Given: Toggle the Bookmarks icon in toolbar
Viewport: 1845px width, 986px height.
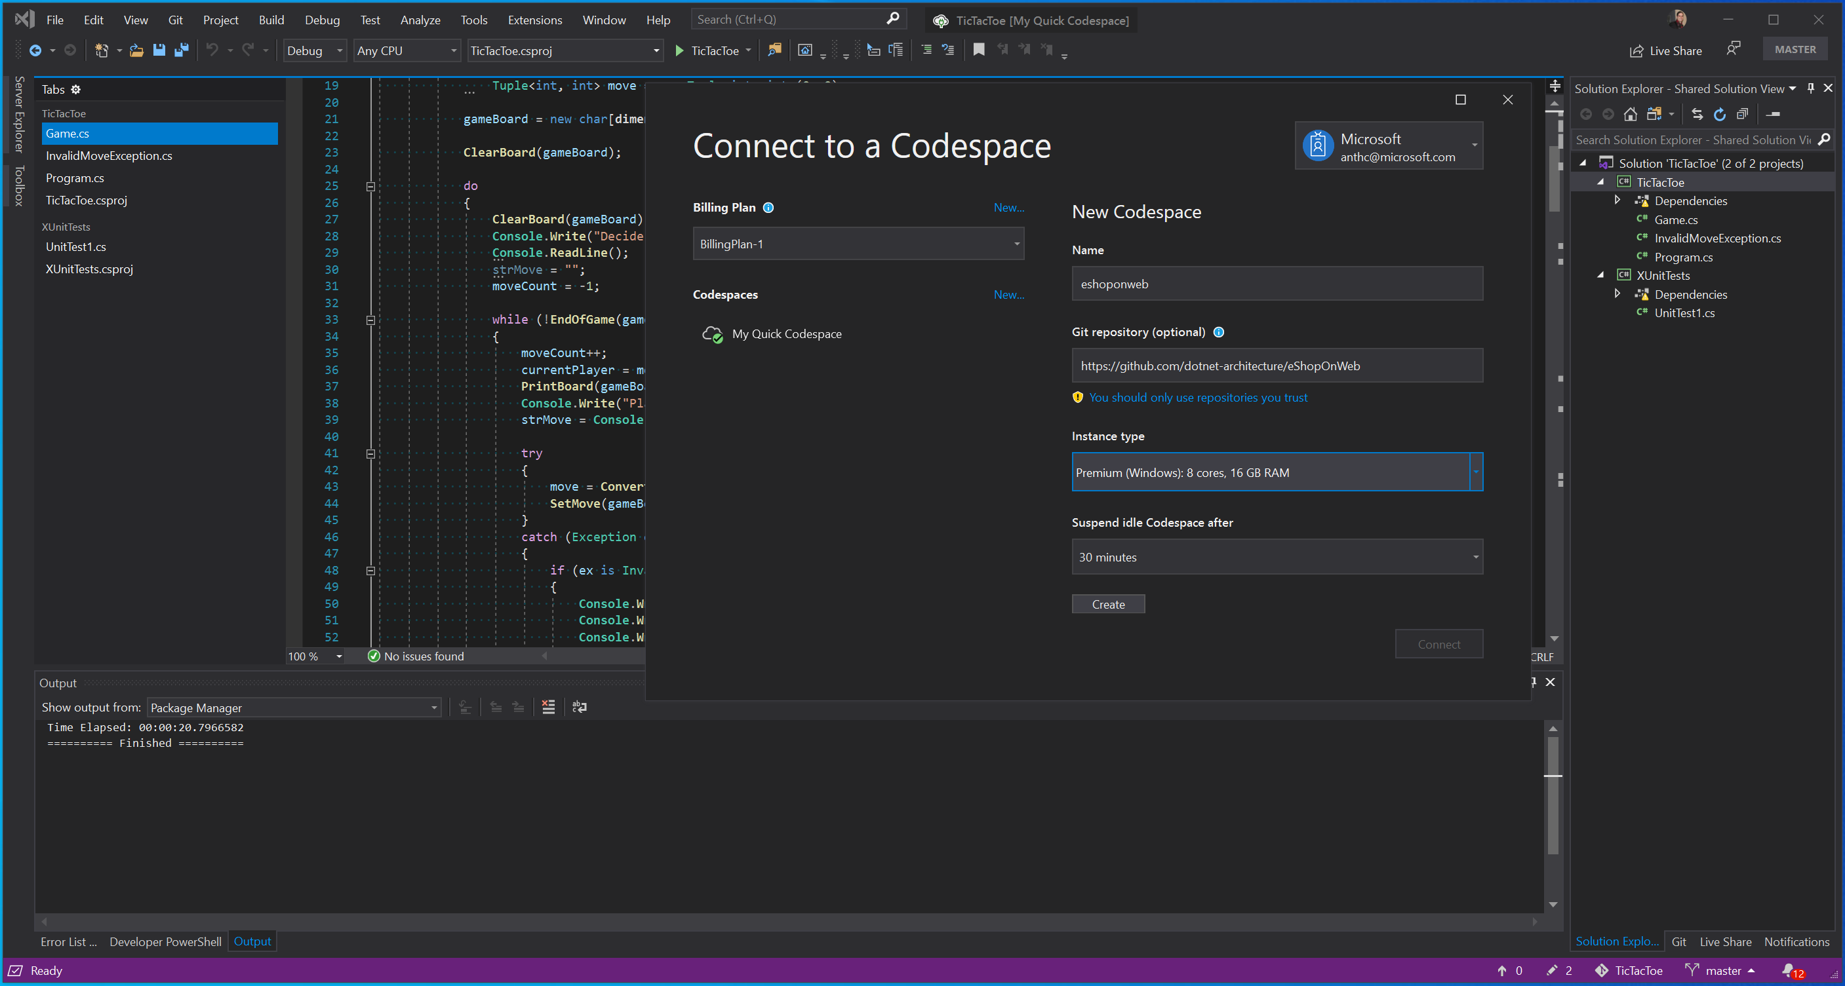Looking at the screenshot, I should 978,48.
